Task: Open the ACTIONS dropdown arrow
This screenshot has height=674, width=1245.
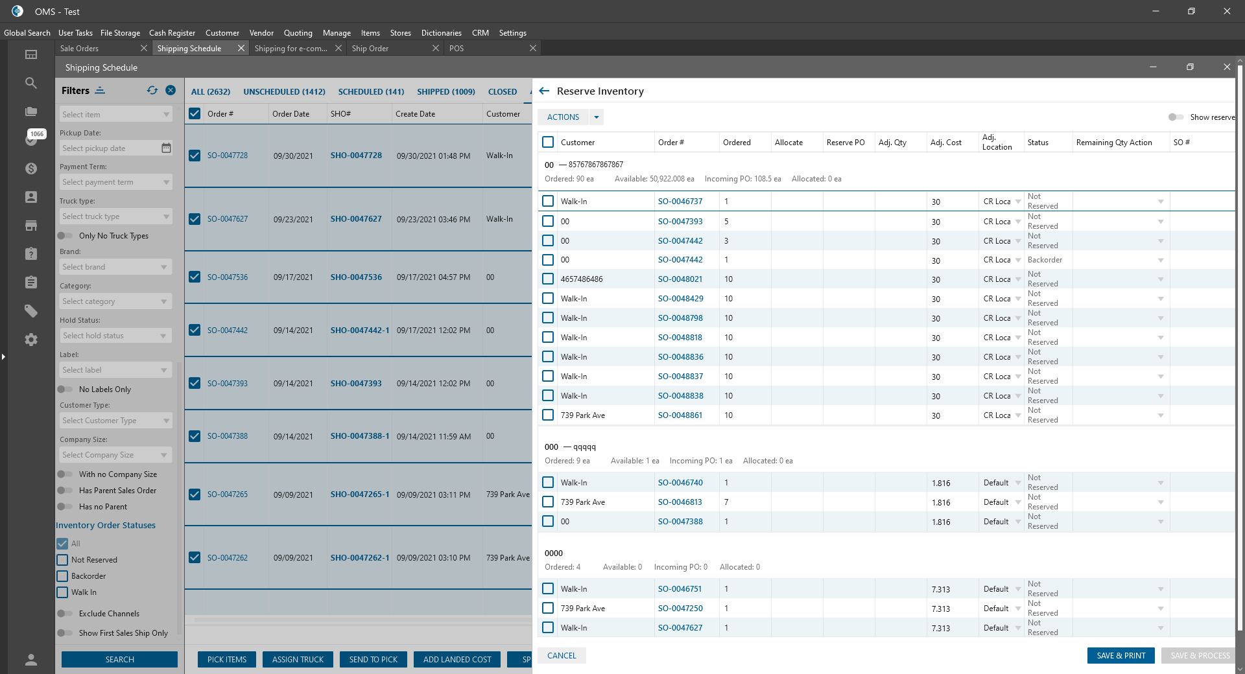Action: 597,117
